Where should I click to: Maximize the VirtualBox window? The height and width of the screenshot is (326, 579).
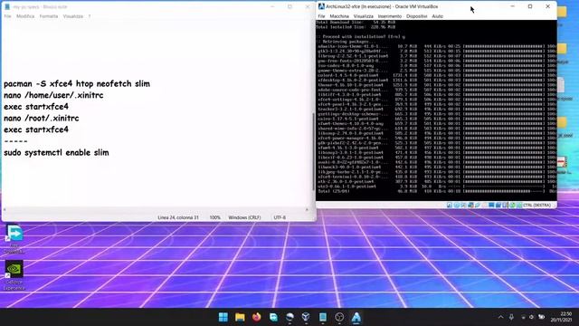[530, 6]
